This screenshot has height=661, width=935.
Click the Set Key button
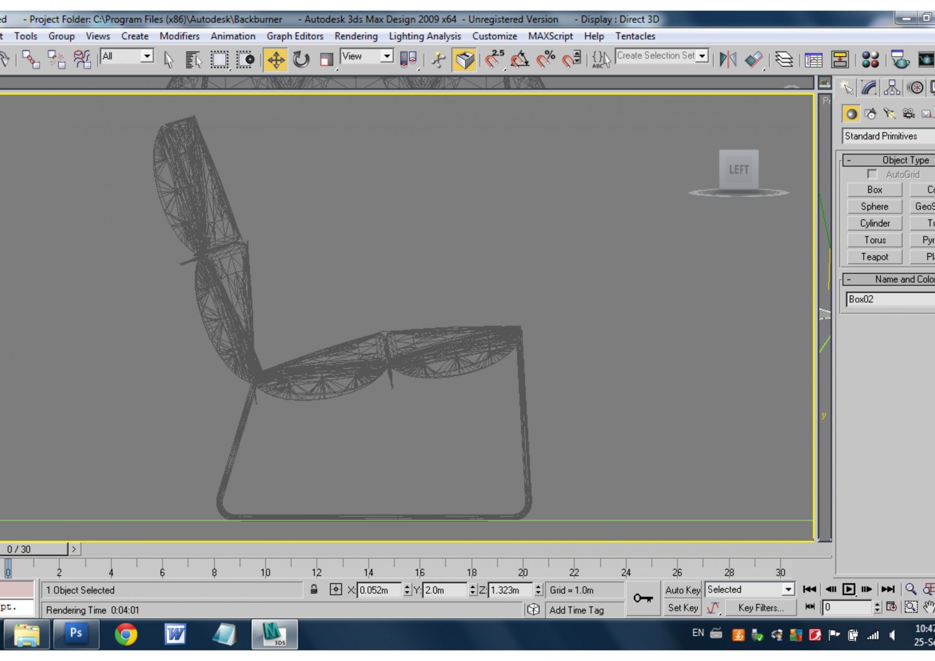(682, 608)
